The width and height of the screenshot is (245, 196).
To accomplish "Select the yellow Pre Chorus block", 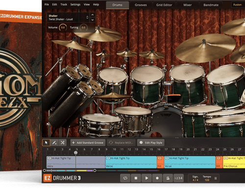I will pyautogui.click(x=234, y=162).
